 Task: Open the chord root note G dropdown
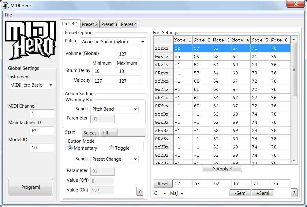(161, 193)
